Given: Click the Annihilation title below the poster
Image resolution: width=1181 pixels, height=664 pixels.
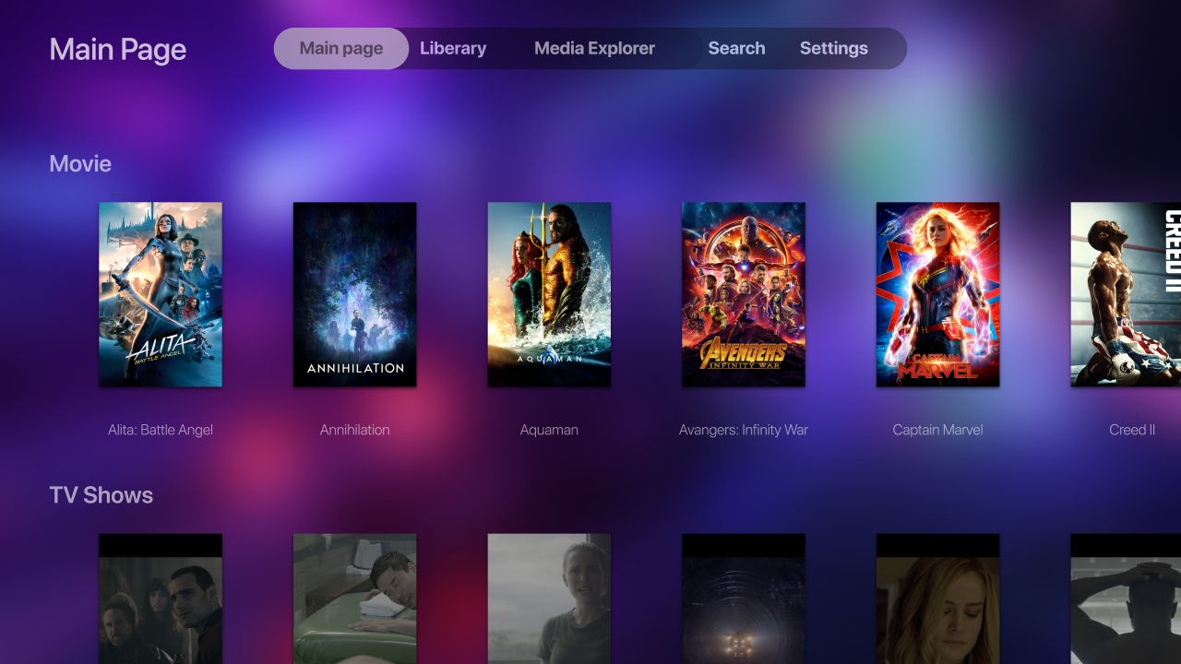Looking at the screenshot, I should pyautogui.click(x=355, y=430).
